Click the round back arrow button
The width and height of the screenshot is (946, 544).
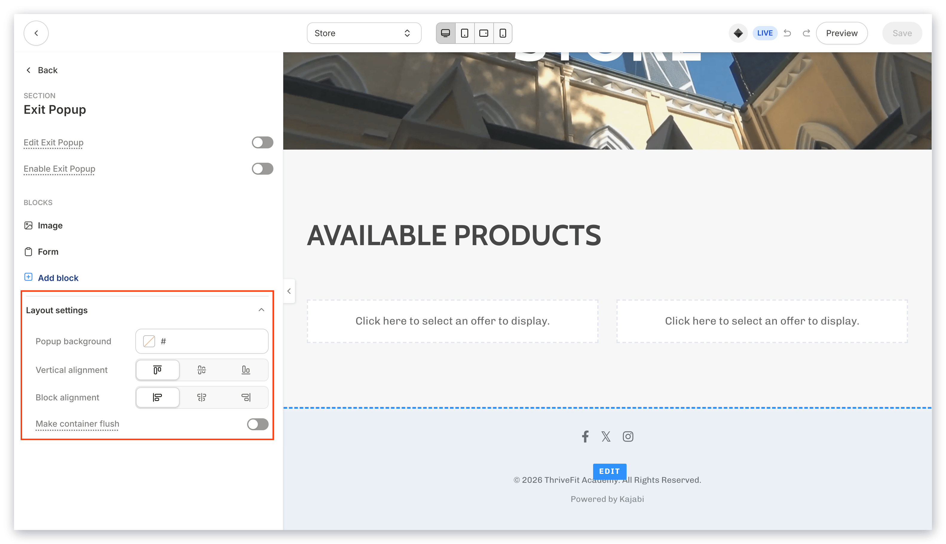36,33
